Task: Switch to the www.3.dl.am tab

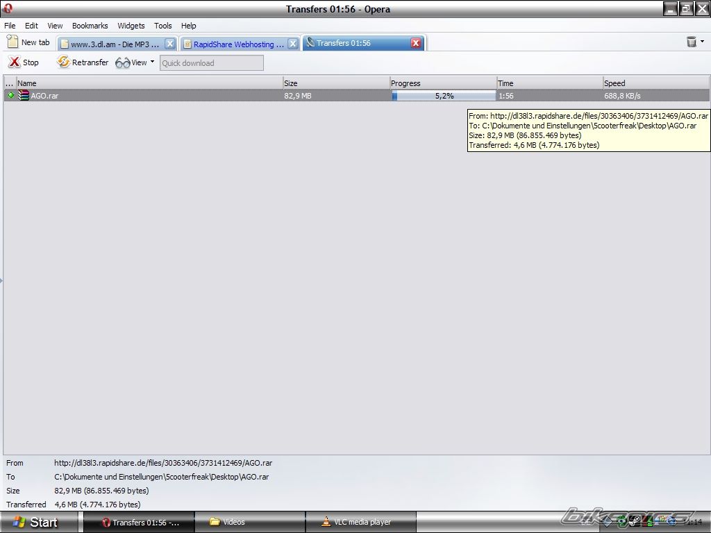Action: tap(111, 44)
